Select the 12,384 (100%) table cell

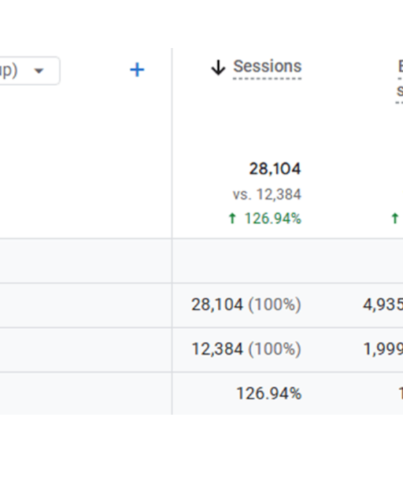coord(246,349)
